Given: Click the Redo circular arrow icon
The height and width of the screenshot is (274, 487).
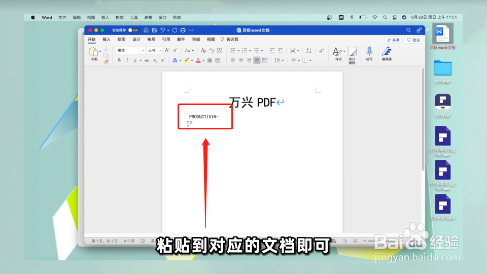Looking at the screenshot, I should 175,30.
